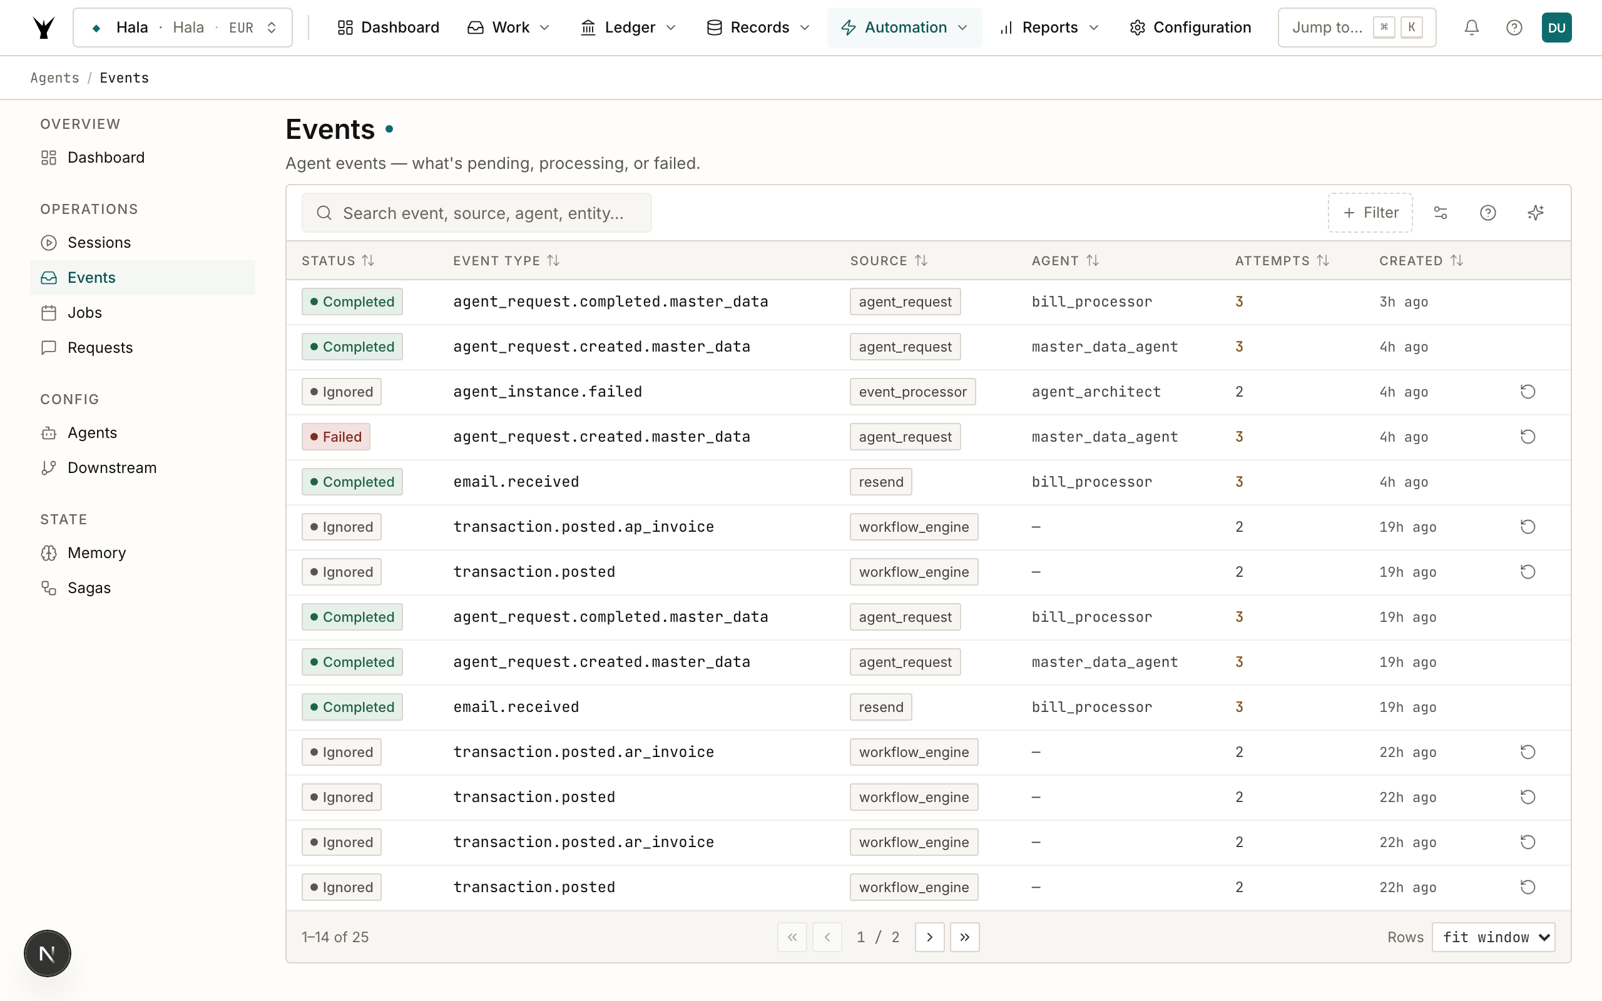Open the N badge button at bottom left
The image size is (1602, 1001).
(48, 953)
